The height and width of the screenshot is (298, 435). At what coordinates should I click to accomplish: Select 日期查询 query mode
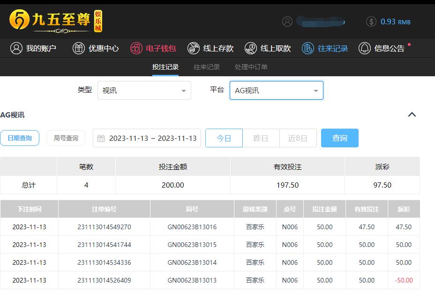tap(20, 138)
